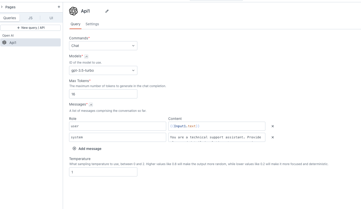Select the Api1 query in the sidebar
The image size is (361, 209).
pyautogui.click(x=30, y=42)
